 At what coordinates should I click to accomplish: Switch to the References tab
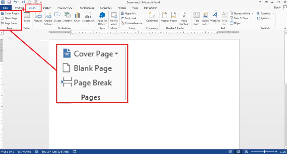click(87, 8)
